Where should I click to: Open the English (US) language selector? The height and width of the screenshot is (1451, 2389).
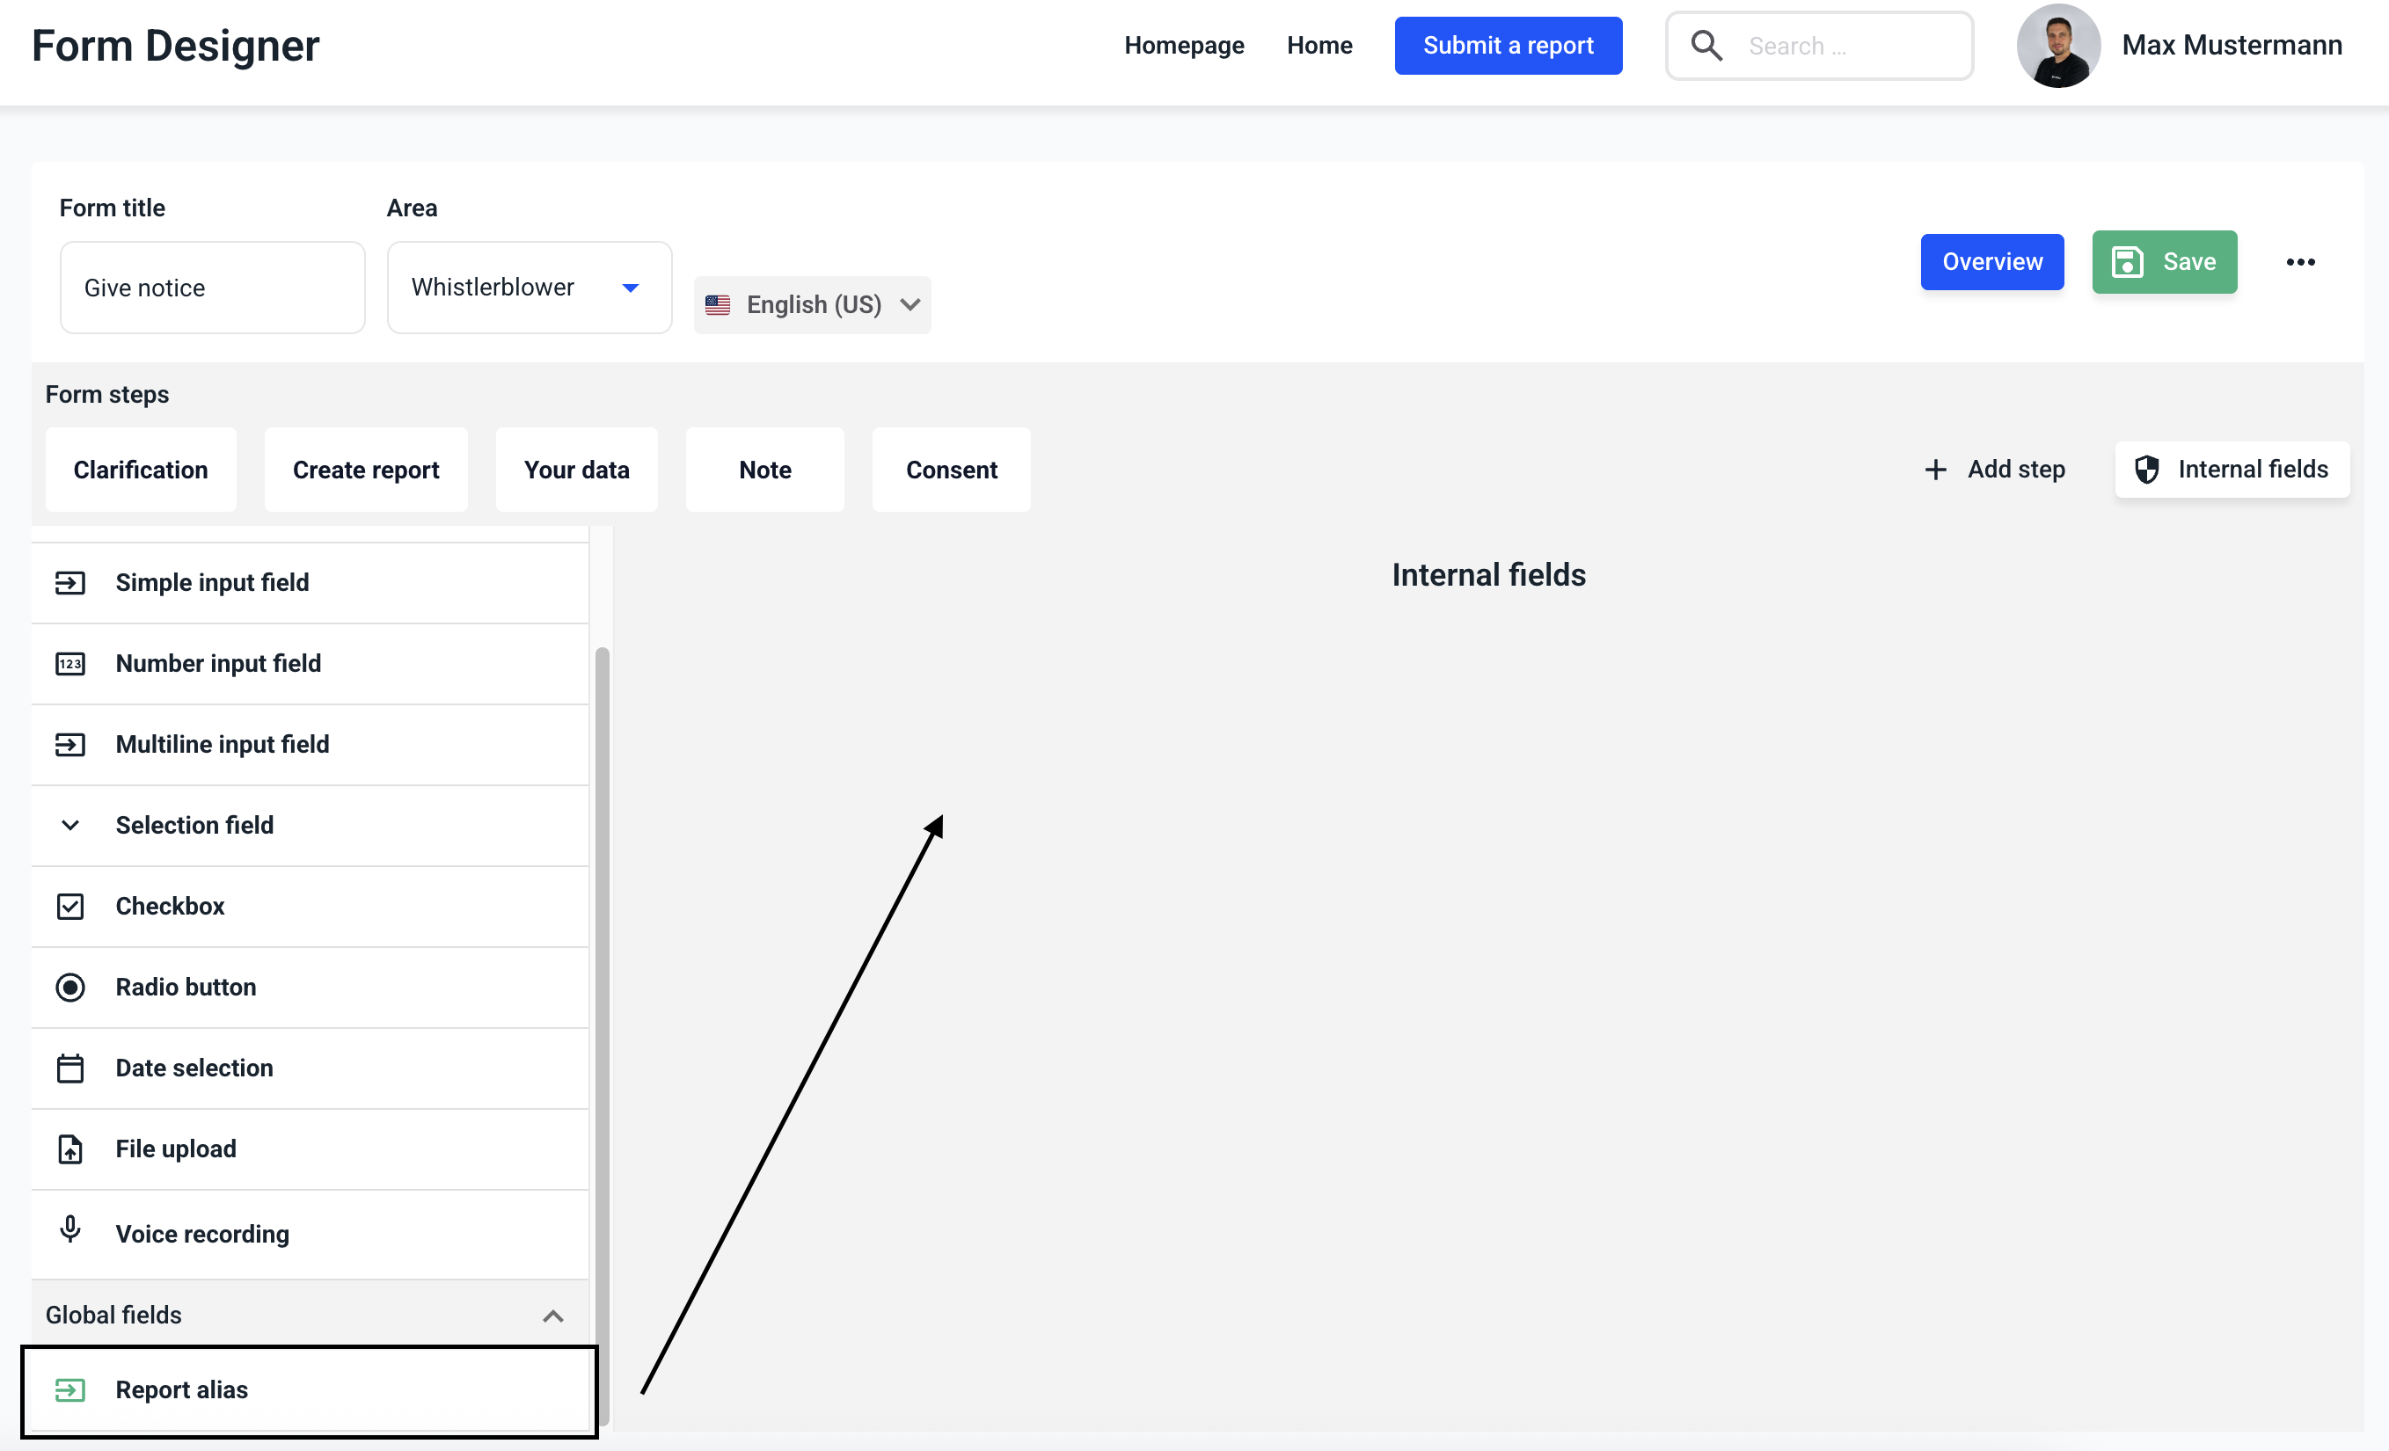point(813,304)
